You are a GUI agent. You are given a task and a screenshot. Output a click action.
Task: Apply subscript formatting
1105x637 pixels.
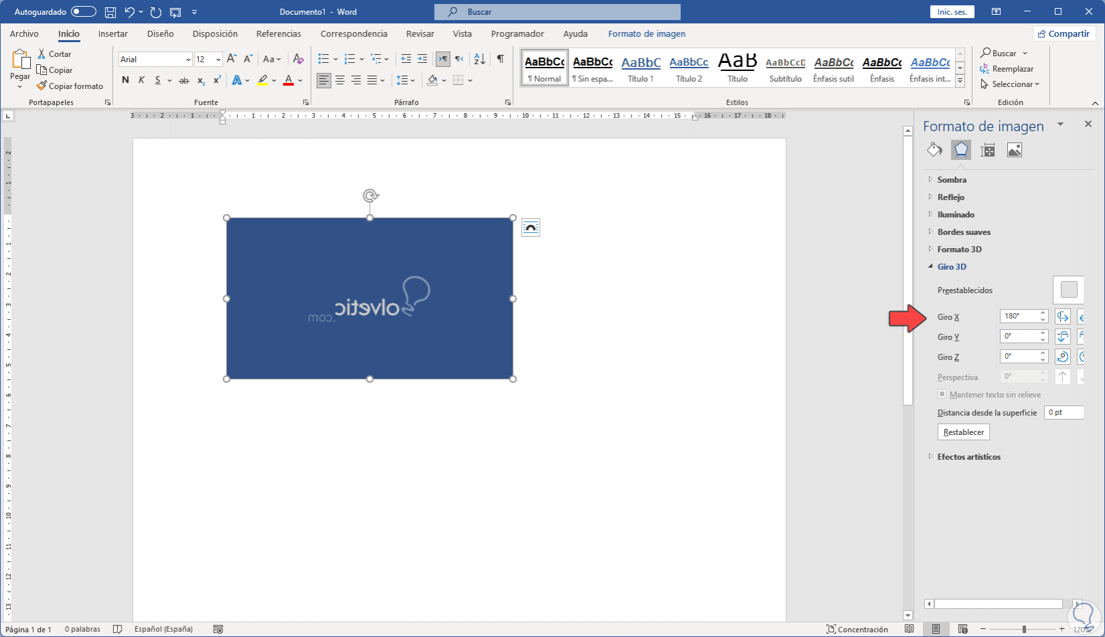pos(201,80)
